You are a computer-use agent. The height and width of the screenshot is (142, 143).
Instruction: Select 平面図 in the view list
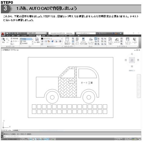point(26,39)
